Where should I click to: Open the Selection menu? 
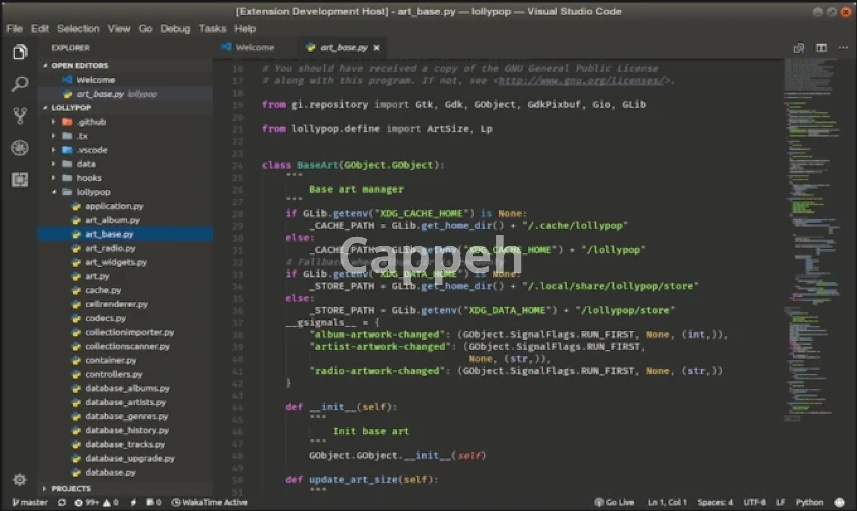coord(78,29)
